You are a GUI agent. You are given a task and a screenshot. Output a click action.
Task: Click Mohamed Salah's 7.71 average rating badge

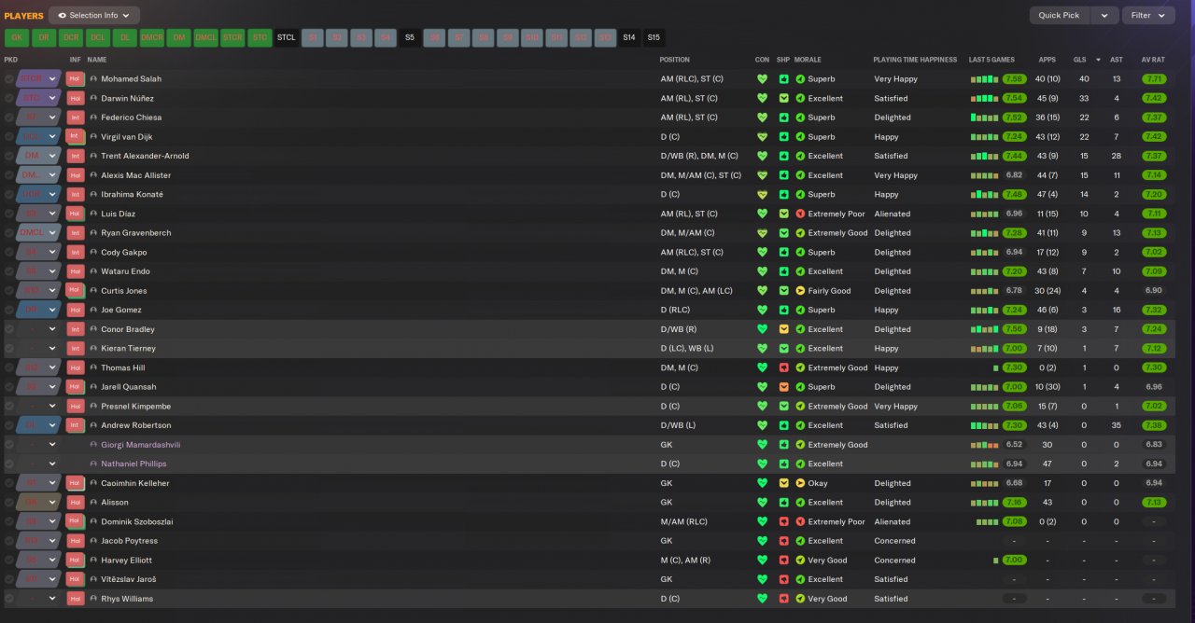[1154, 79]
